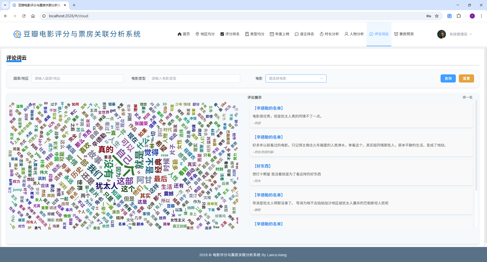Focus the 电影类型 input field
The width and height of the screenshot is (487, 262).
tap(194, 78)
